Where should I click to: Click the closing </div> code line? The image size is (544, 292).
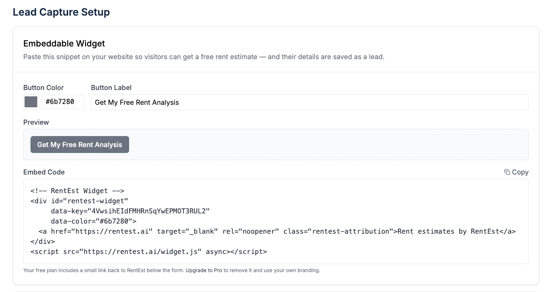[42, 241]
